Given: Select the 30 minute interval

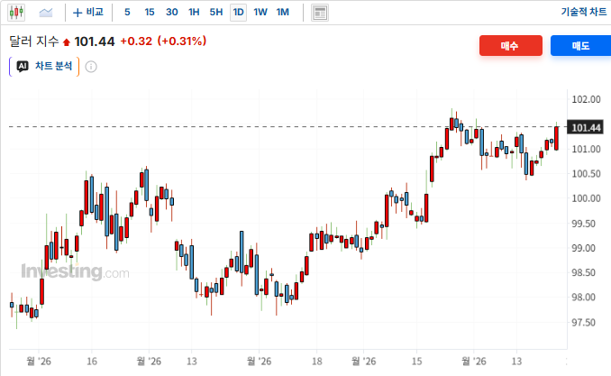Looking at the screenshot, I should pos(172,13).
